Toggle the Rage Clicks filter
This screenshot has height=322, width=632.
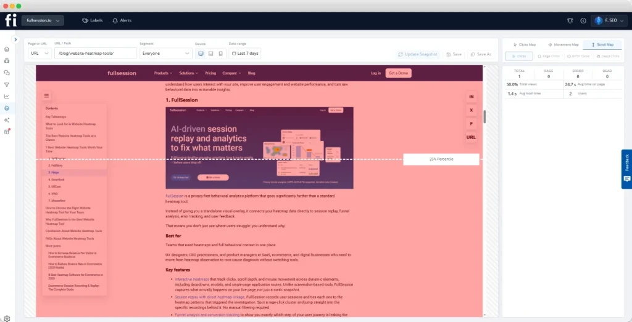[549, 56]
